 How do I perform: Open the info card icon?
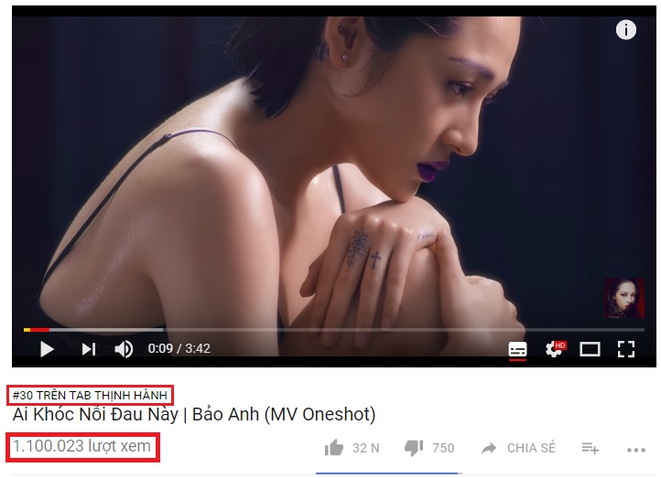pos(626,30)
